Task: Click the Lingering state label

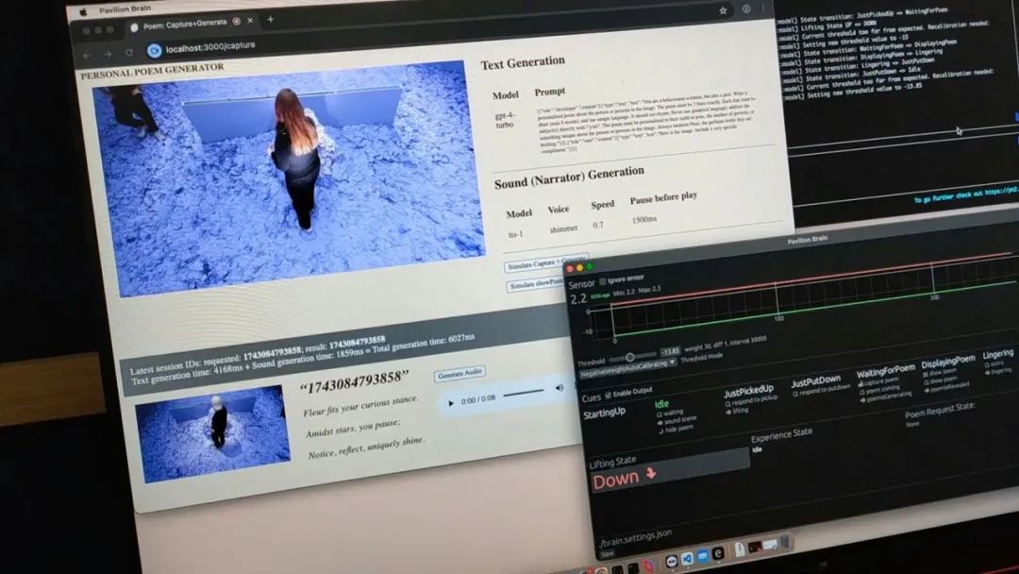Action: [997, 354]
